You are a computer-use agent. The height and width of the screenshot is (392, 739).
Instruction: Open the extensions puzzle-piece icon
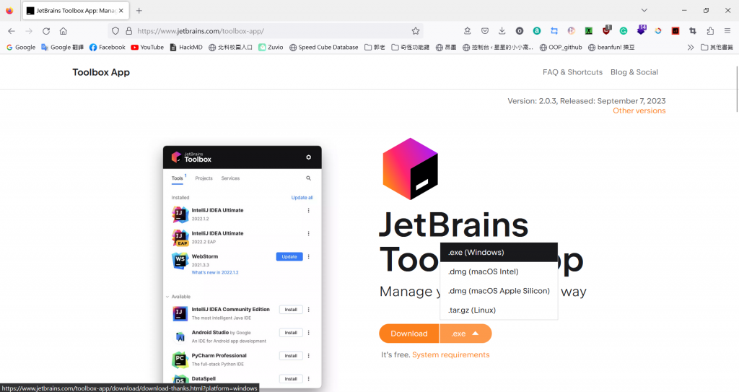[x=710, y=31]
